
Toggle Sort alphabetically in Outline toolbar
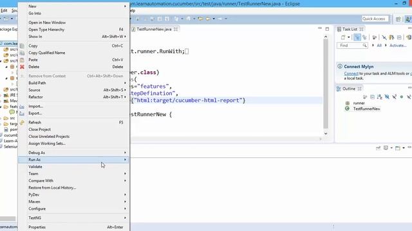click(380, 97)
